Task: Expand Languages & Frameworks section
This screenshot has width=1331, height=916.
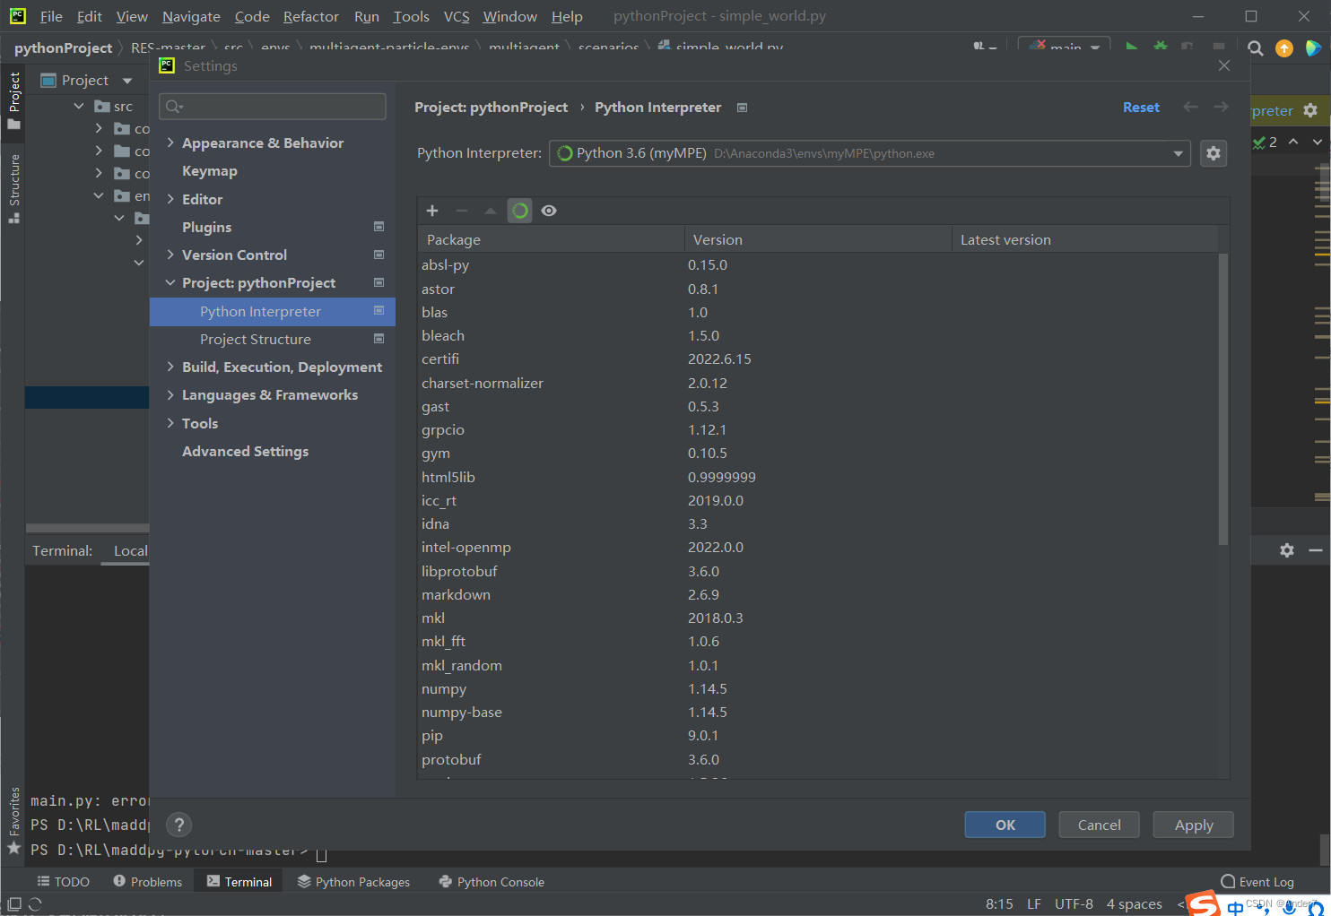Action: coord(170,394)
